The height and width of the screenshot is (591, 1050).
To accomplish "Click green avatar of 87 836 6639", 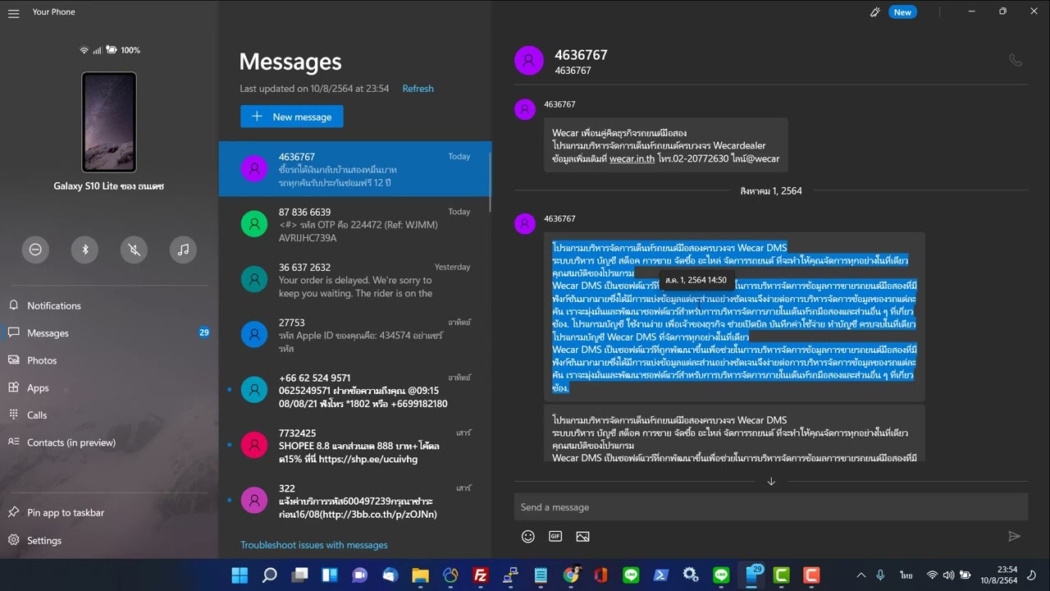I will pyautogui.click(x=254, y=224).
